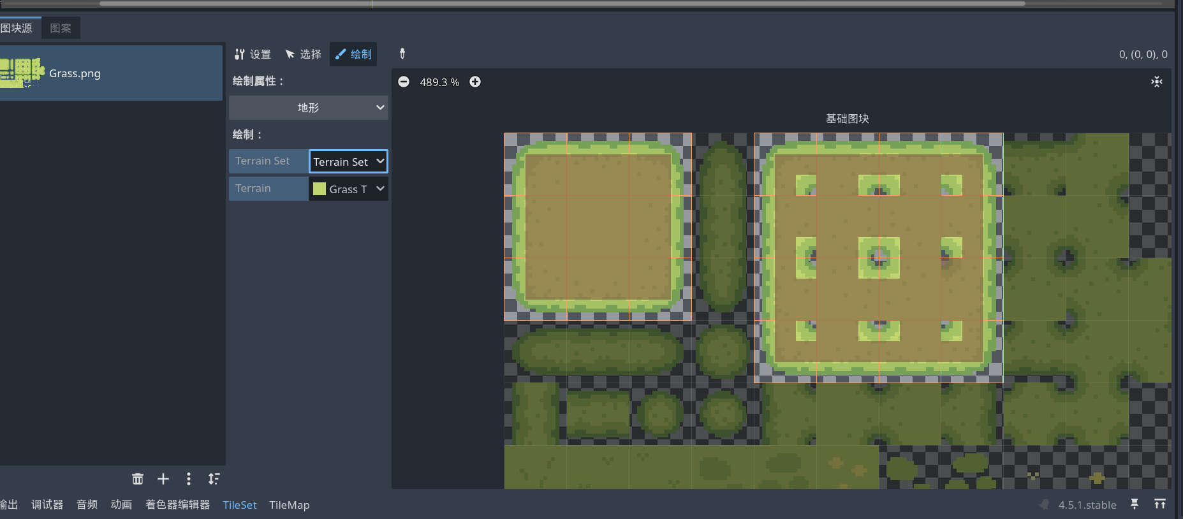Click the Grass terrain color swatch

pos(320,189)
